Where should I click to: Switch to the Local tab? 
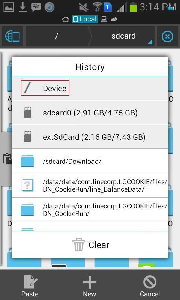[x=85, y=19]
